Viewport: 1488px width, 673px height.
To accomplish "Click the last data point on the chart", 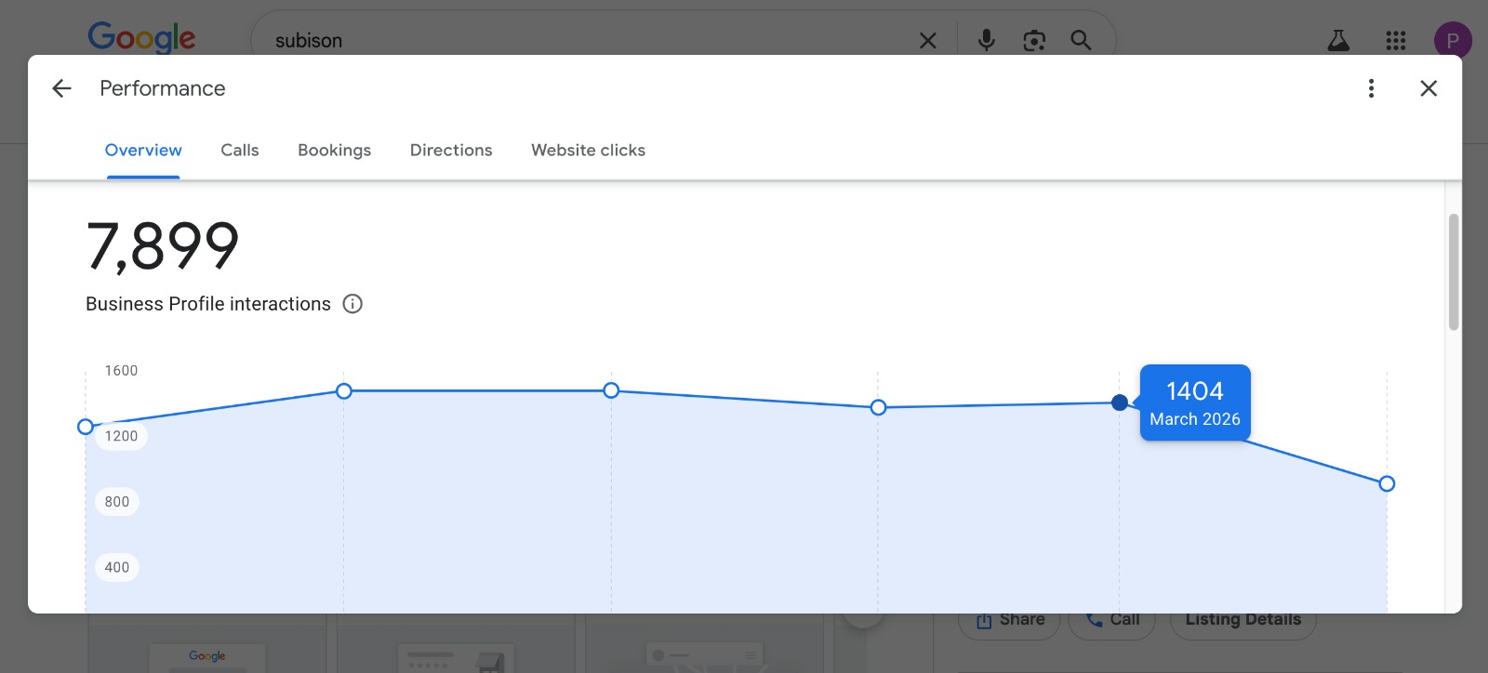I will [x=1387, y=483].
